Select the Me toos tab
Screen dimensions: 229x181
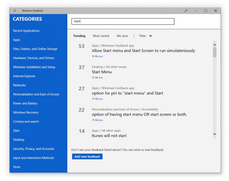[x=122, y=36]
